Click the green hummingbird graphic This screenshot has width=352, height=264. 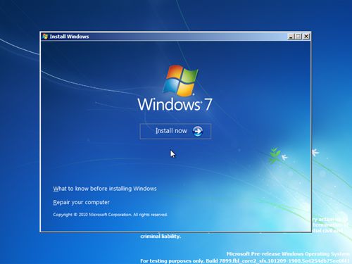(275, 156)
